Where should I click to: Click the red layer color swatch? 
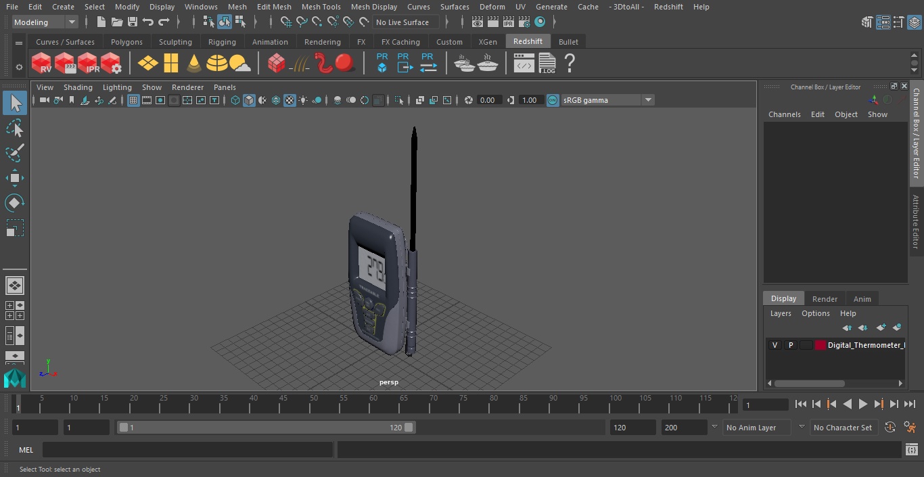click(x=821, y=345)
